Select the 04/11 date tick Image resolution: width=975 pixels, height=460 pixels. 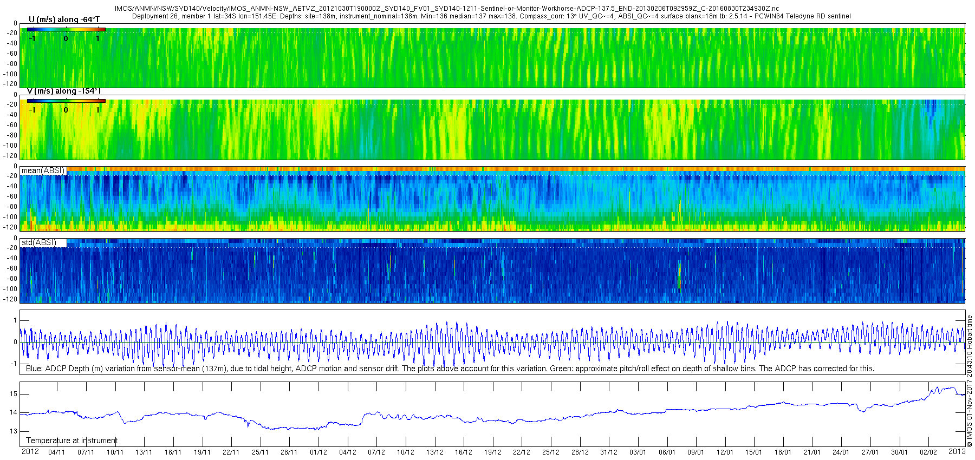click(56, 452)
